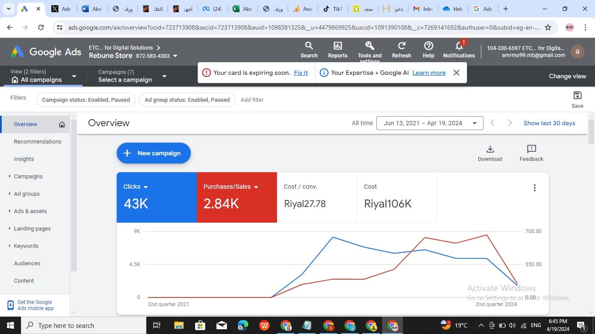Click the Fix it link
Image resolution: width=595 pixels, height=334 pixels.
pyautogui.click(x=301, y=73)
